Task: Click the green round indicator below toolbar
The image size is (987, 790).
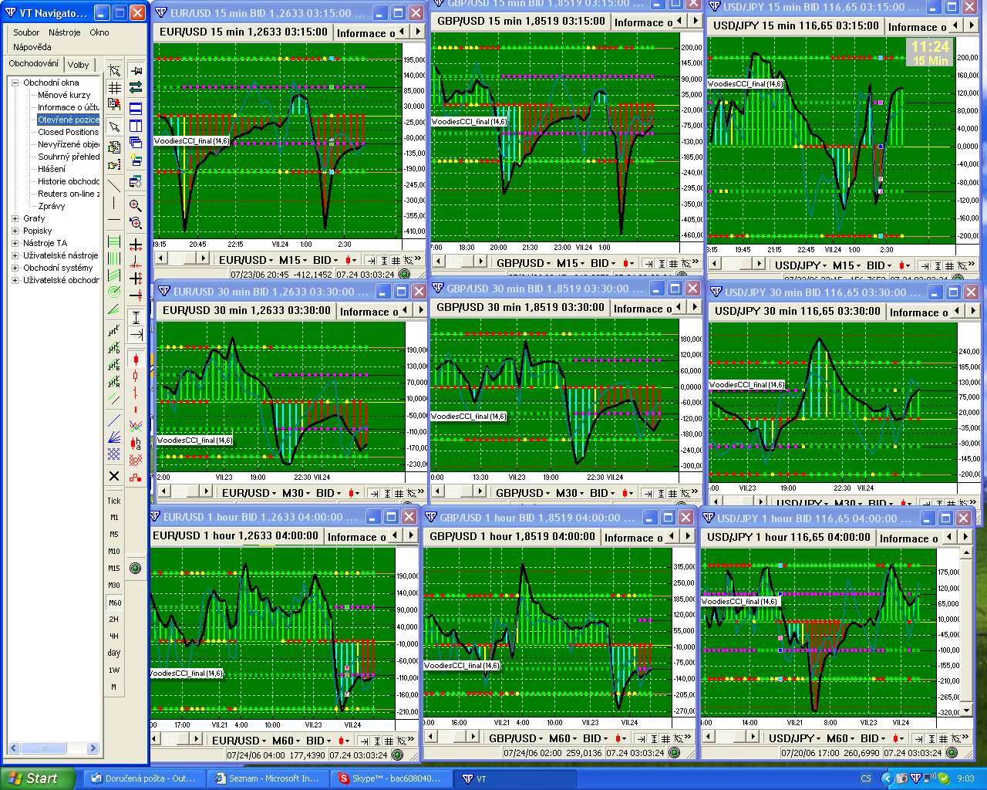Action: pos(136,569)
